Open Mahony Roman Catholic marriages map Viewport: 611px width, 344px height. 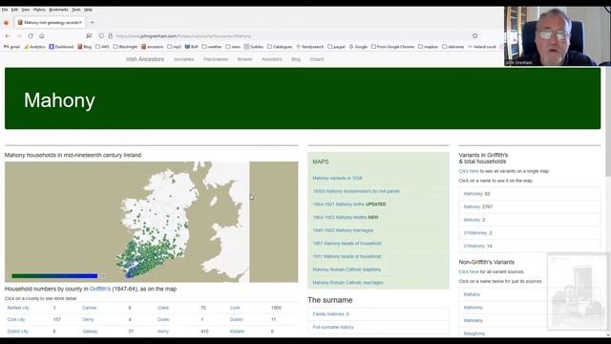[x=348, y=283]
